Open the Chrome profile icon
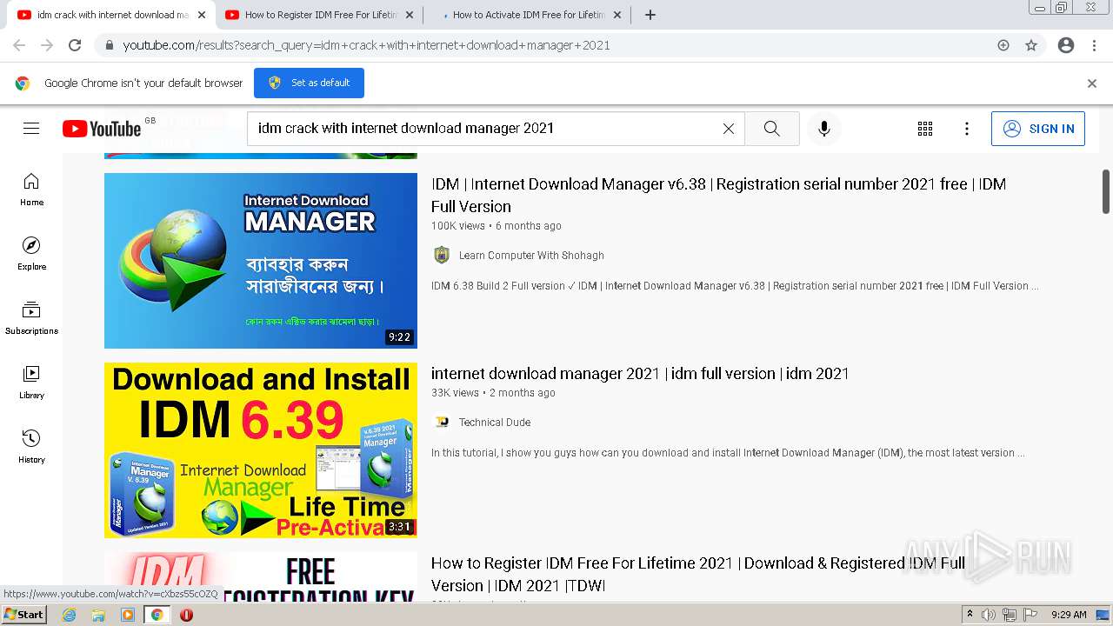This screenshot has height=626, width=1113. [1066, 45]
